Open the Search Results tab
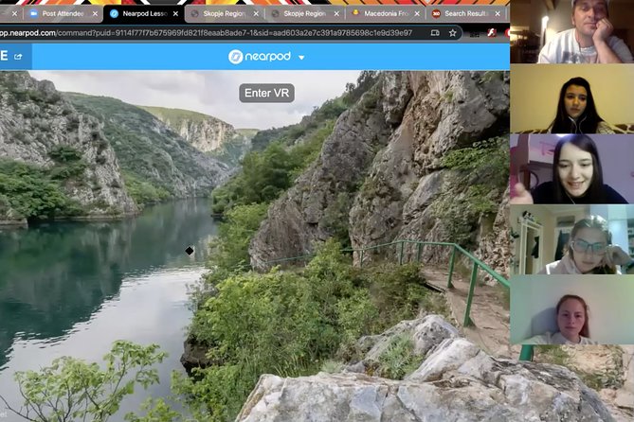Viewport: 634px width, 422px height. tap(464, 14)
